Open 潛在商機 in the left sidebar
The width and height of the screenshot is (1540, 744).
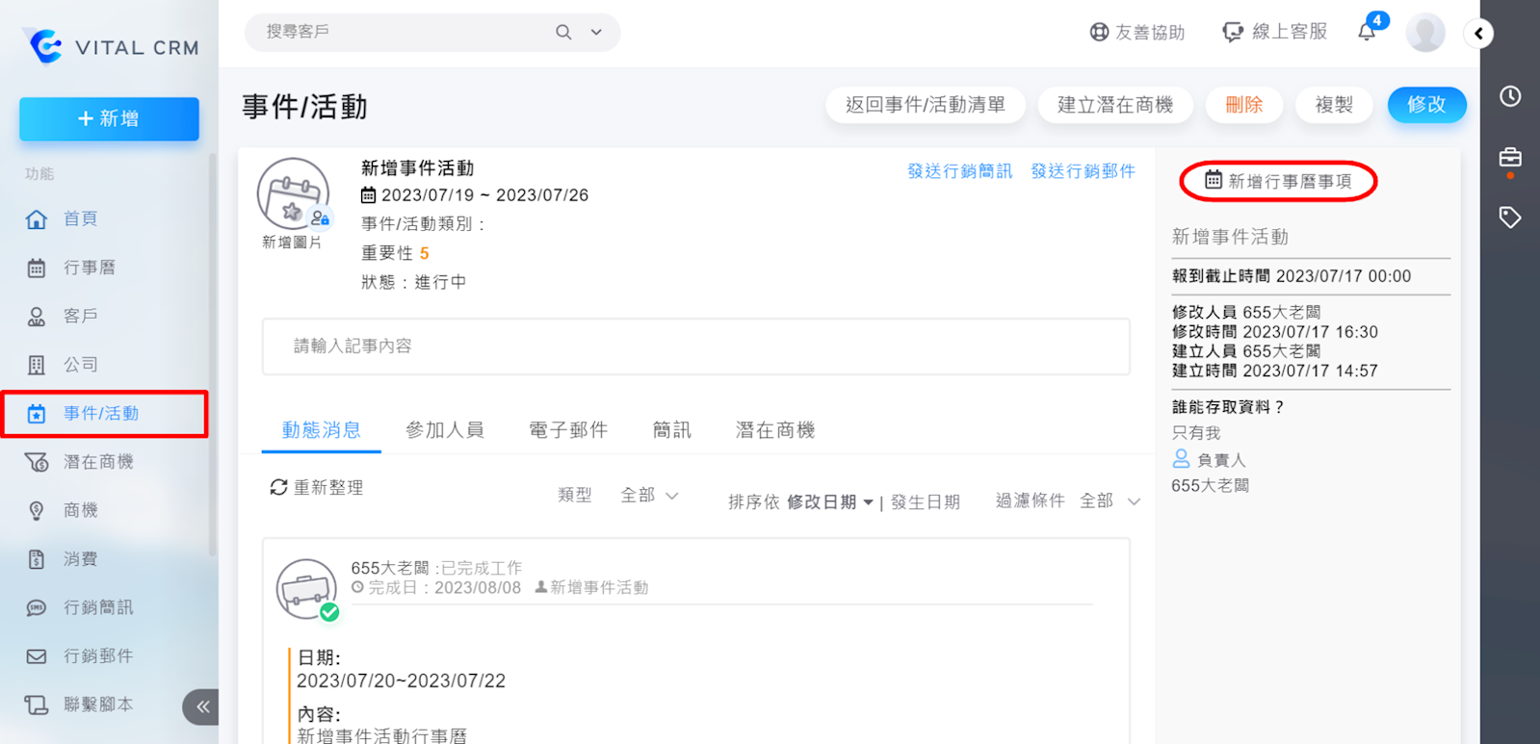98,462
